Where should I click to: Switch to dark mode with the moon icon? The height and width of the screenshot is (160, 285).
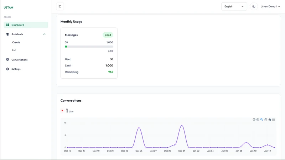click(254, 6)
